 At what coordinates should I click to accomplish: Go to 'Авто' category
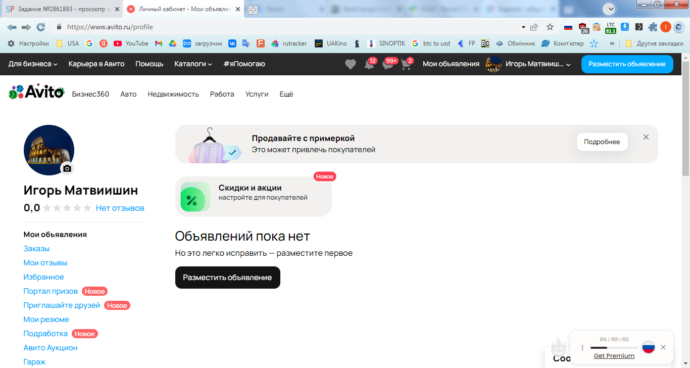[128, 94]
